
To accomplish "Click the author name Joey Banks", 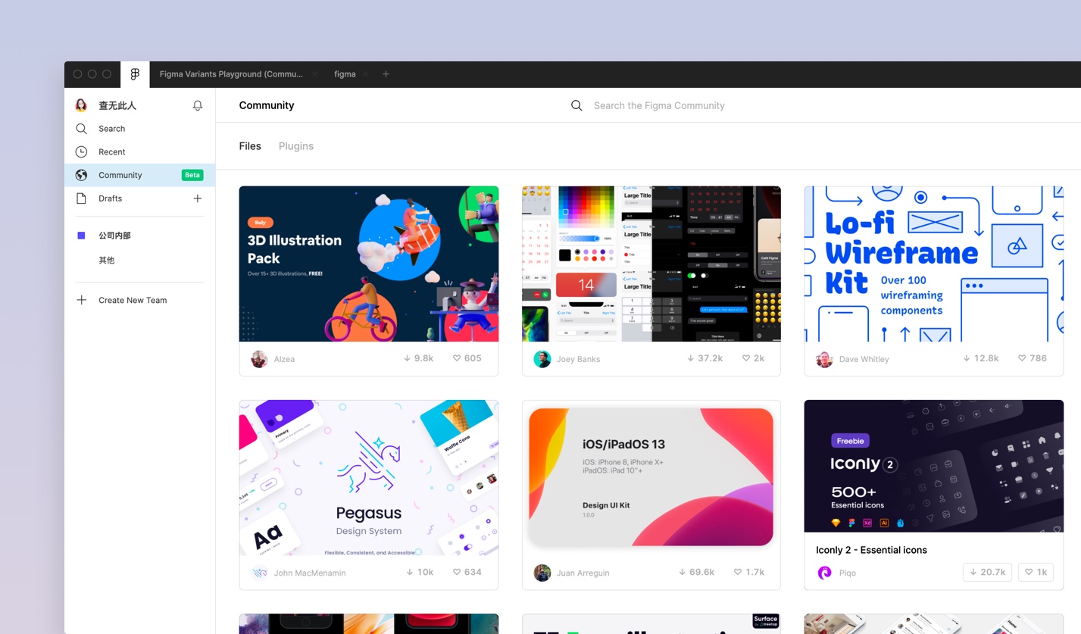I will click(578, 359).
